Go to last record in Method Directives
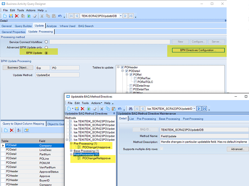This screenshot has height=186, width=249. [x=204, y=108]
